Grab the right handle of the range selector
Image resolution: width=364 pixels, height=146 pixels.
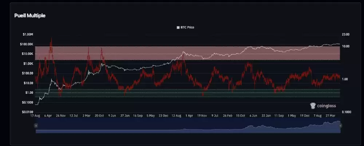tap(340, 125)
